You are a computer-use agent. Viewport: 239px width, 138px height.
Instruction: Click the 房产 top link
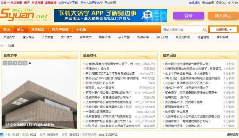tap(27, 3)
